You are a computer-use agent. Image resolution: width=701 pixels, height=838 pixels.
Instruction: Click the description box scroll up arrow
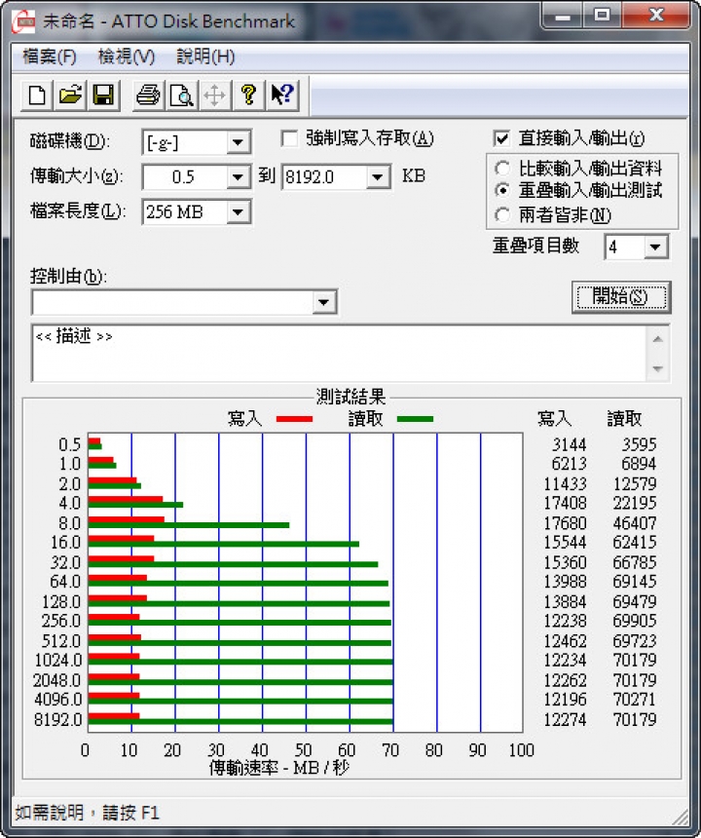[658, 339]
